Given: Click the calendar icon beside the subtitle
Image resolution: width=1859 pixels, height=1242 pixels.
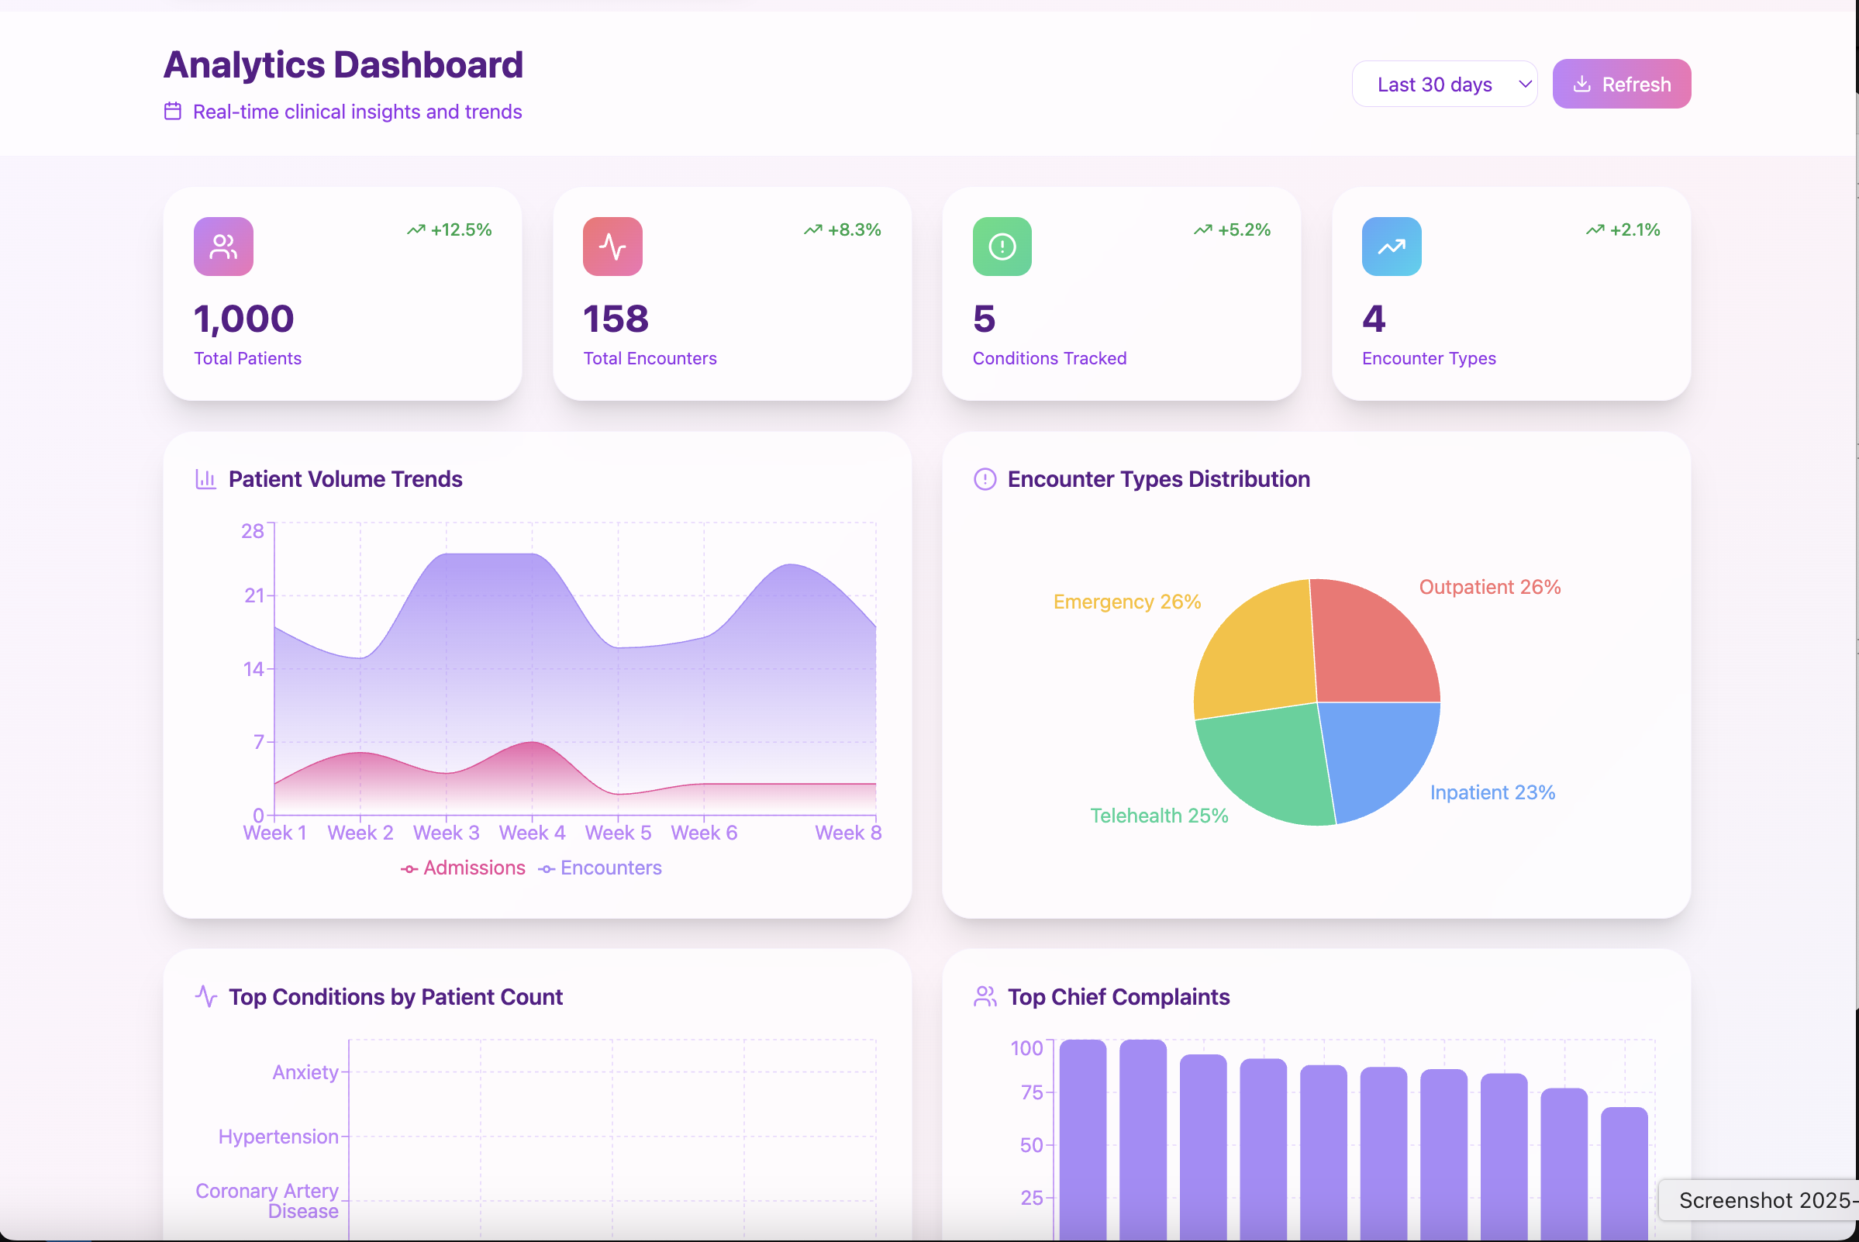Looking at the screenshot, I should pyautogui.click(x=173, y=111).
